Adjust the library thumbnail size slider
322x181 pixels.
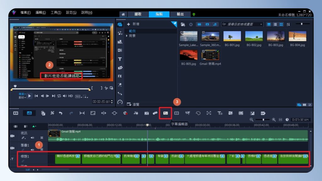point(302,24)
